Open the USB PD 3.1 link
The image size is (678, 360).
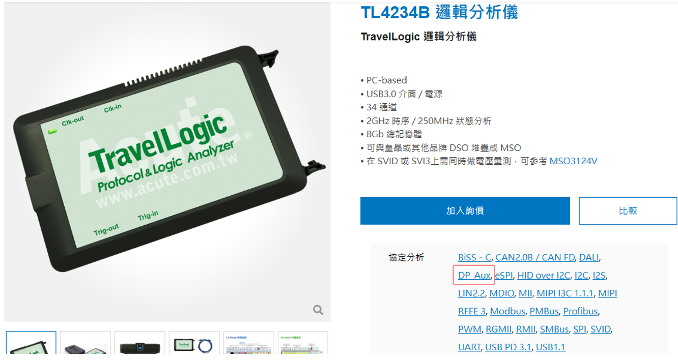point(508,347)
